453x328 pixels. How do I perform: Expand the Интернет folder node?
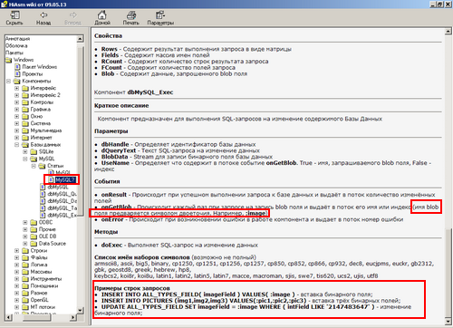(17, 138)
